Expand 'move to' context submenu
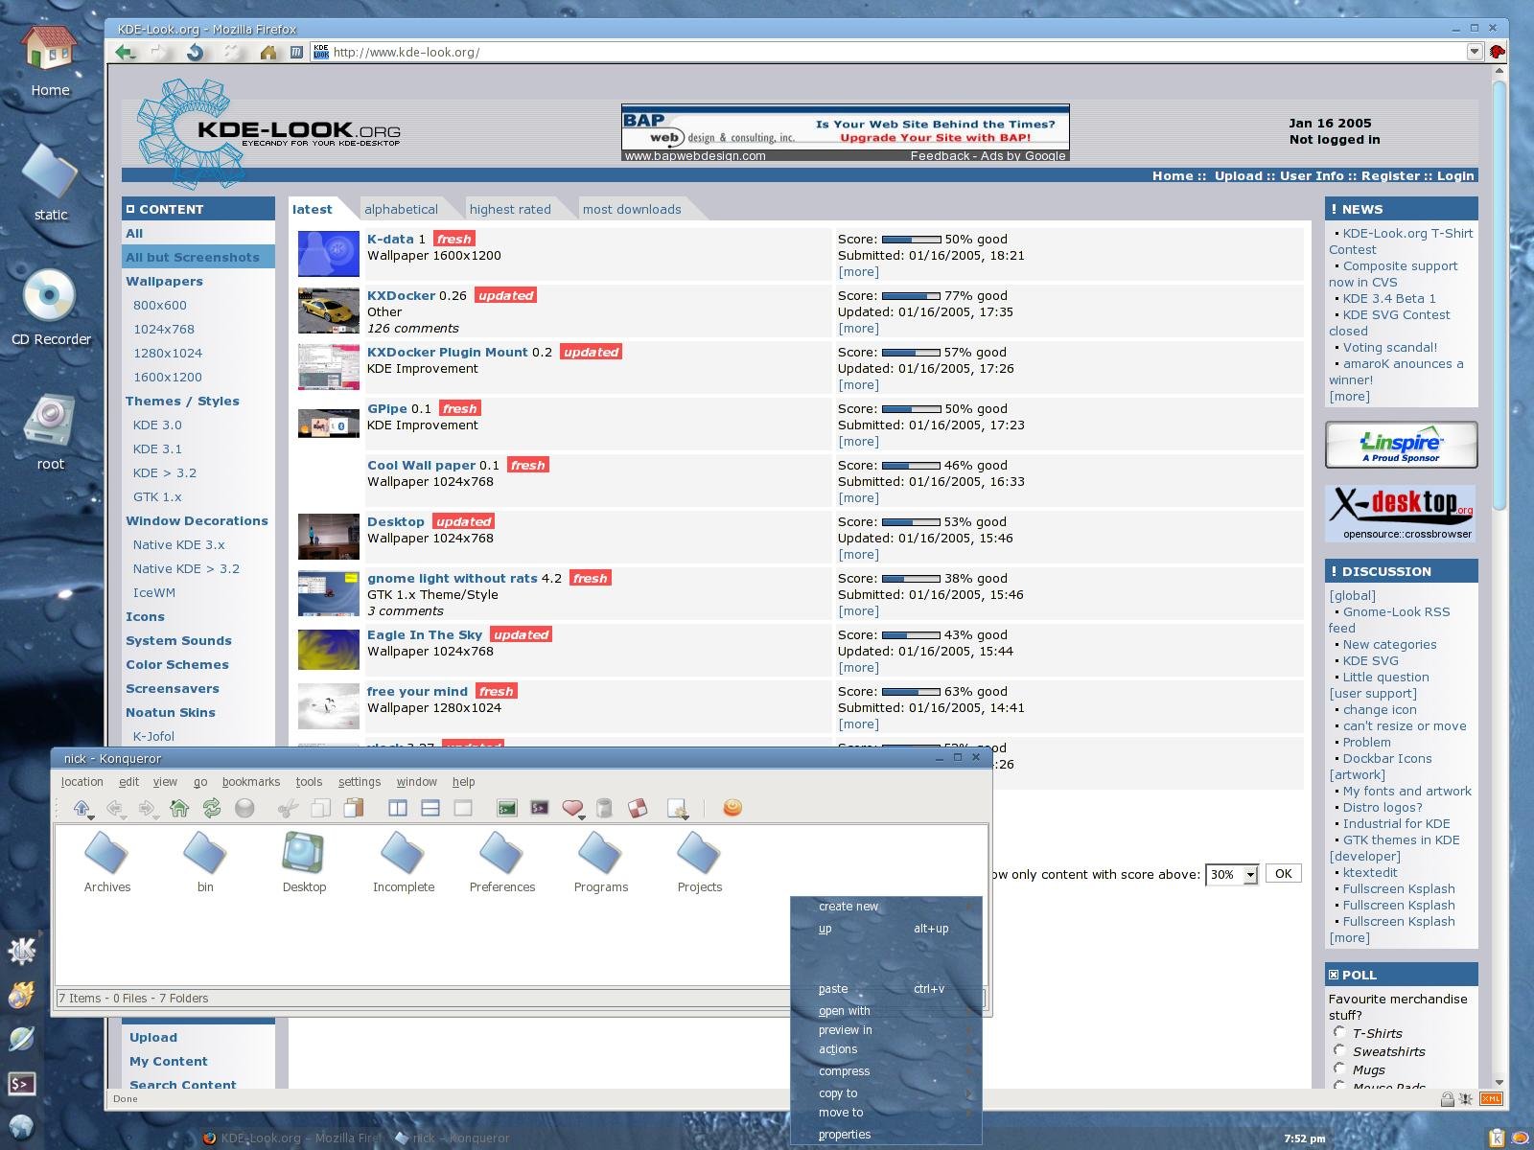This screenshot has width=1534, height=1150. [886, 1113]
